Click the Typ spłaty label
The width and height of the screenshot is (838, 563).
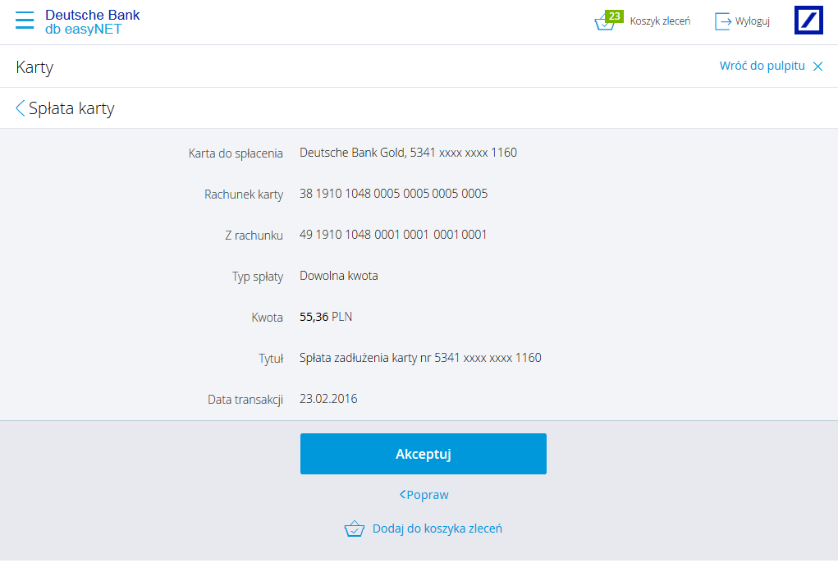click(x=258, y=277)
